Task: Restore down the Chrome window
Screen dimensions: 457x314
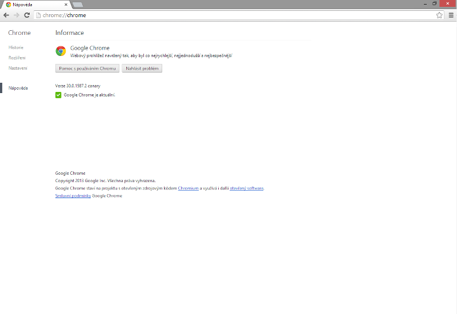Action: [434, 3]
